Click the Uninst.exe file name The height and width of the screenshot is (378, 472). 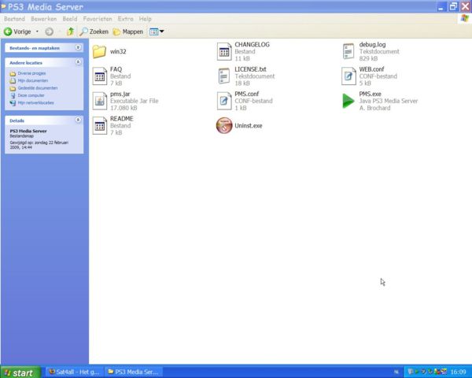click(x=249, y=126)
